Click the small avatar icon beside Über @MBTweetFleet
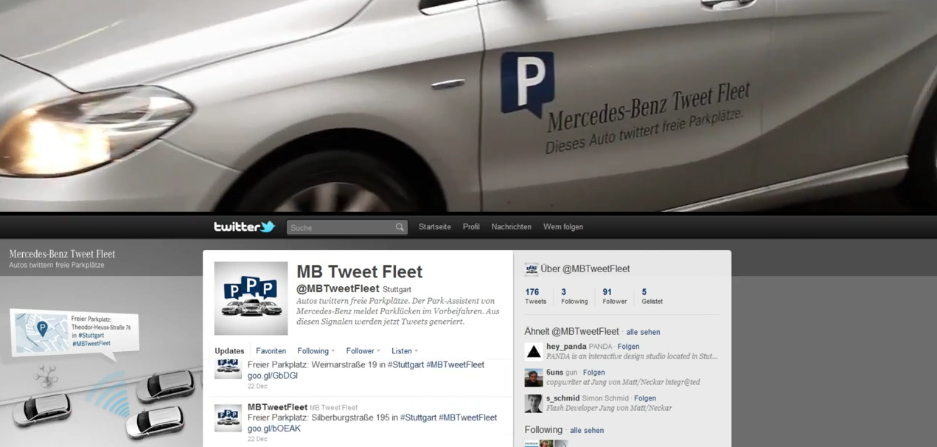The image size is (937, 447). [531, 269]
